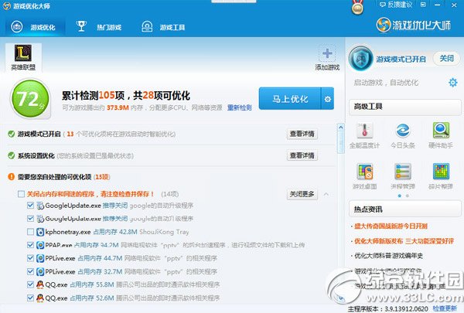Uncheck PPLive.exe 32.7M checkbox

pyautogui.click(x=30, y=271)
